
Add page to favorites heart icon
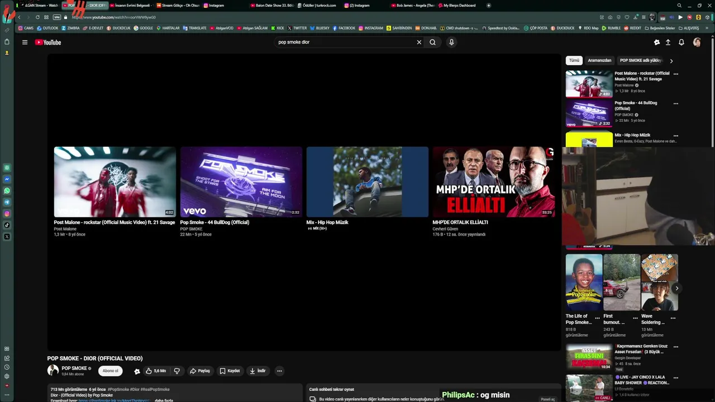coord(627,17)
